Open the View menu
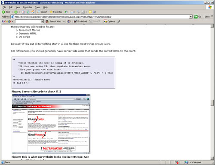This screenshot has height=165, width=215. click(x=18, y=7)
